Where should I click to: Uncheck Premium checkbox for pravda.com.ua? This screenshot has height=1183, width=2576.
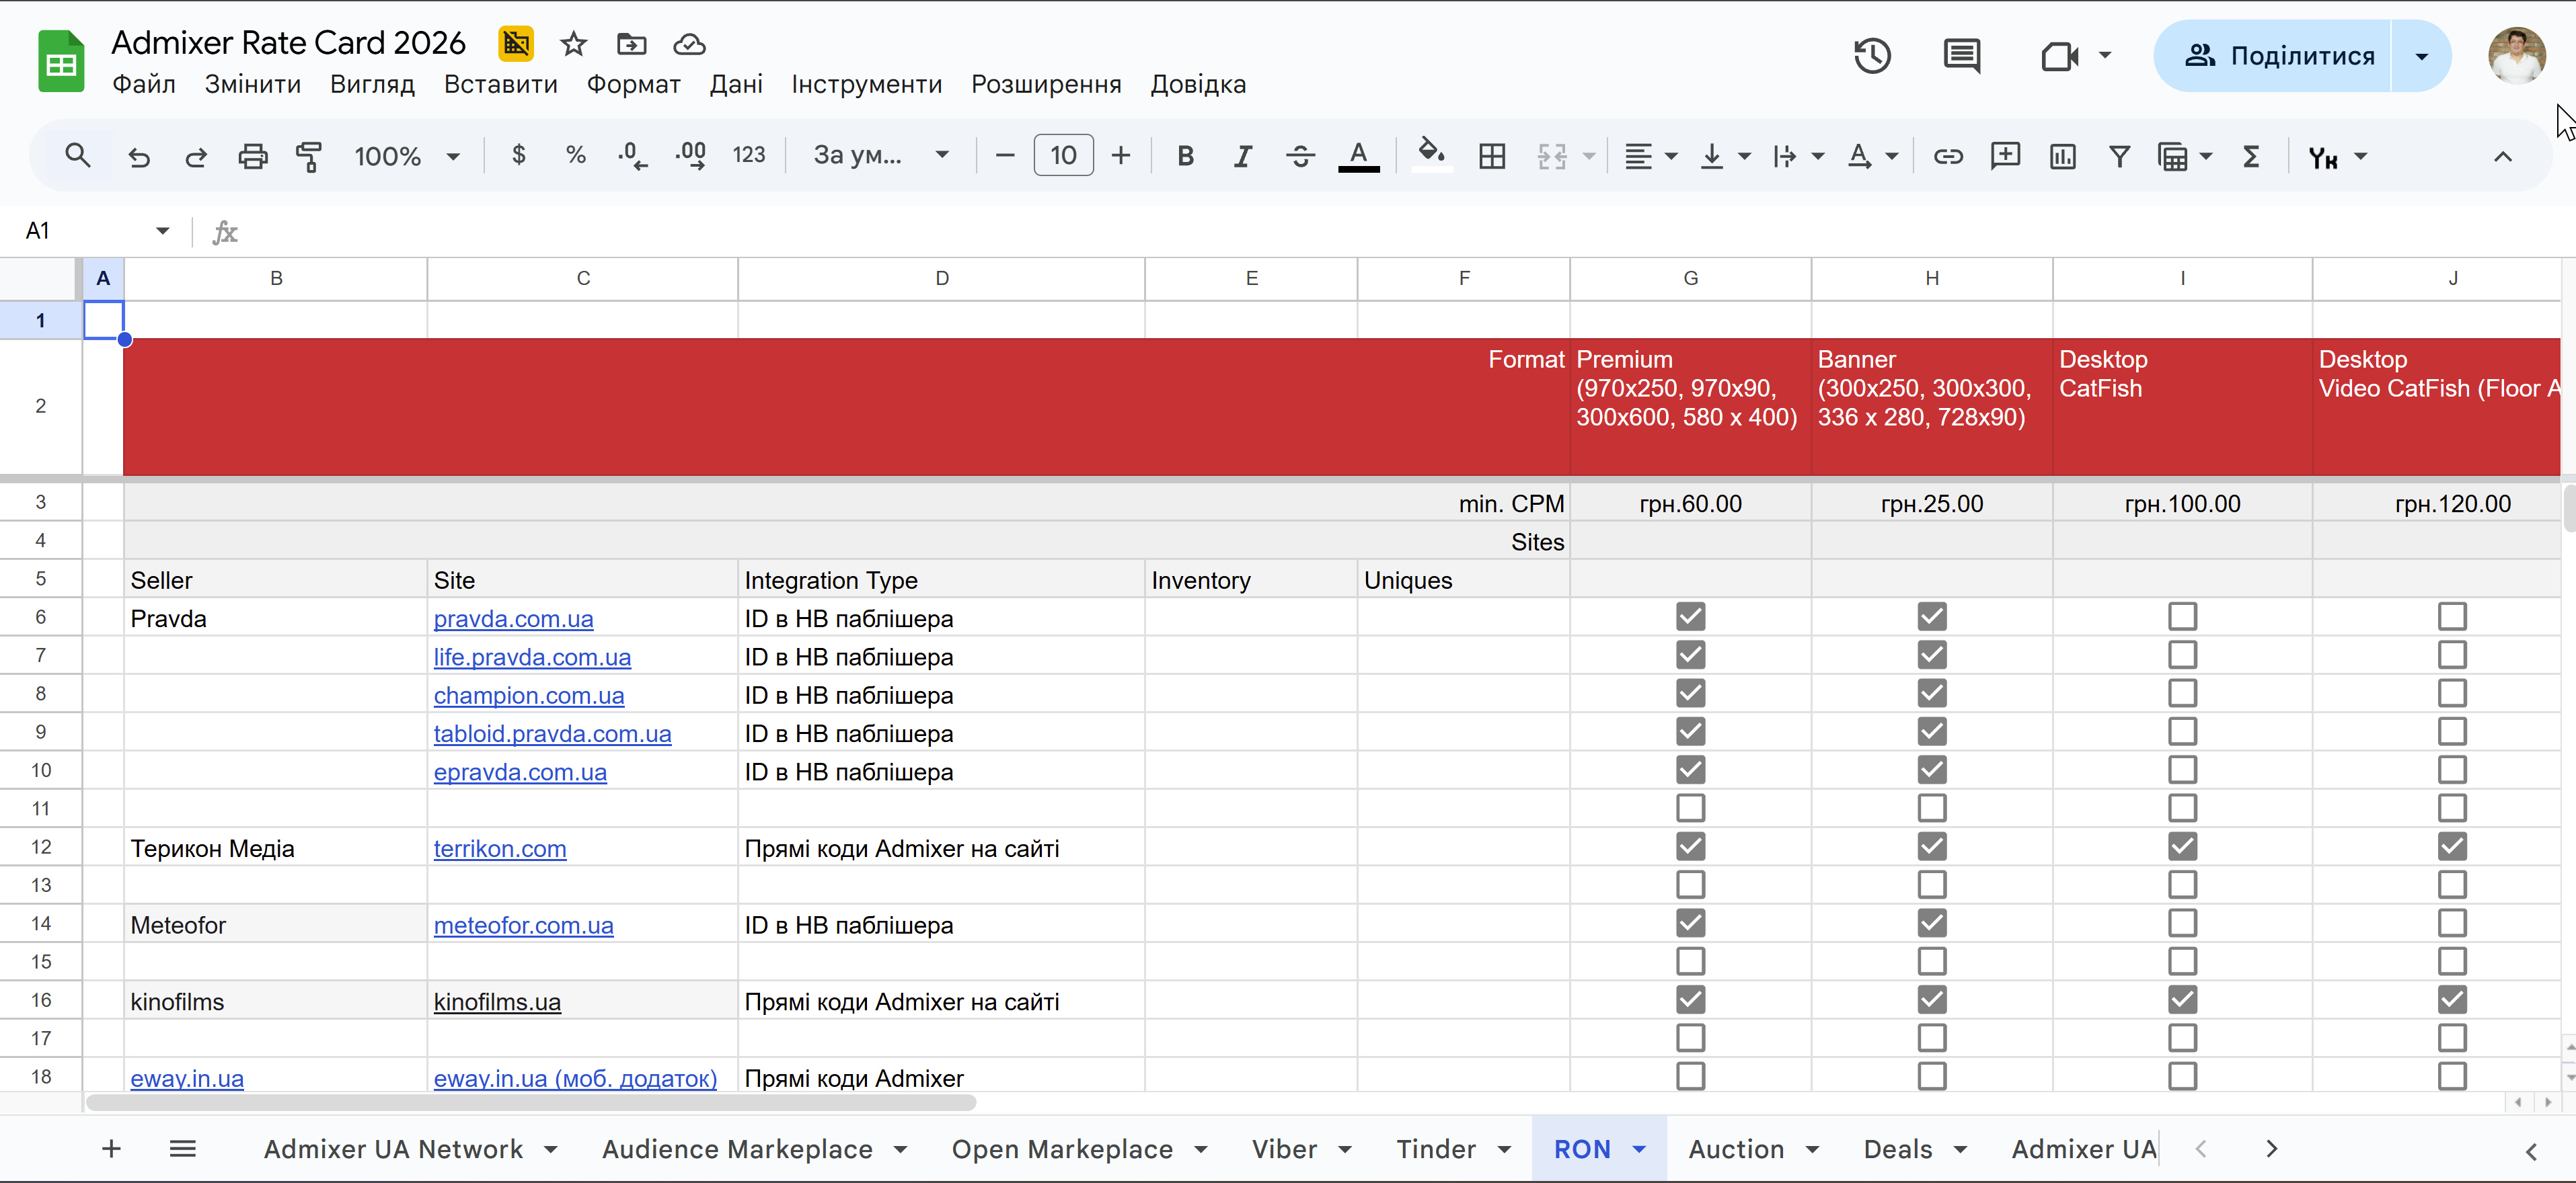point(1690,616)
